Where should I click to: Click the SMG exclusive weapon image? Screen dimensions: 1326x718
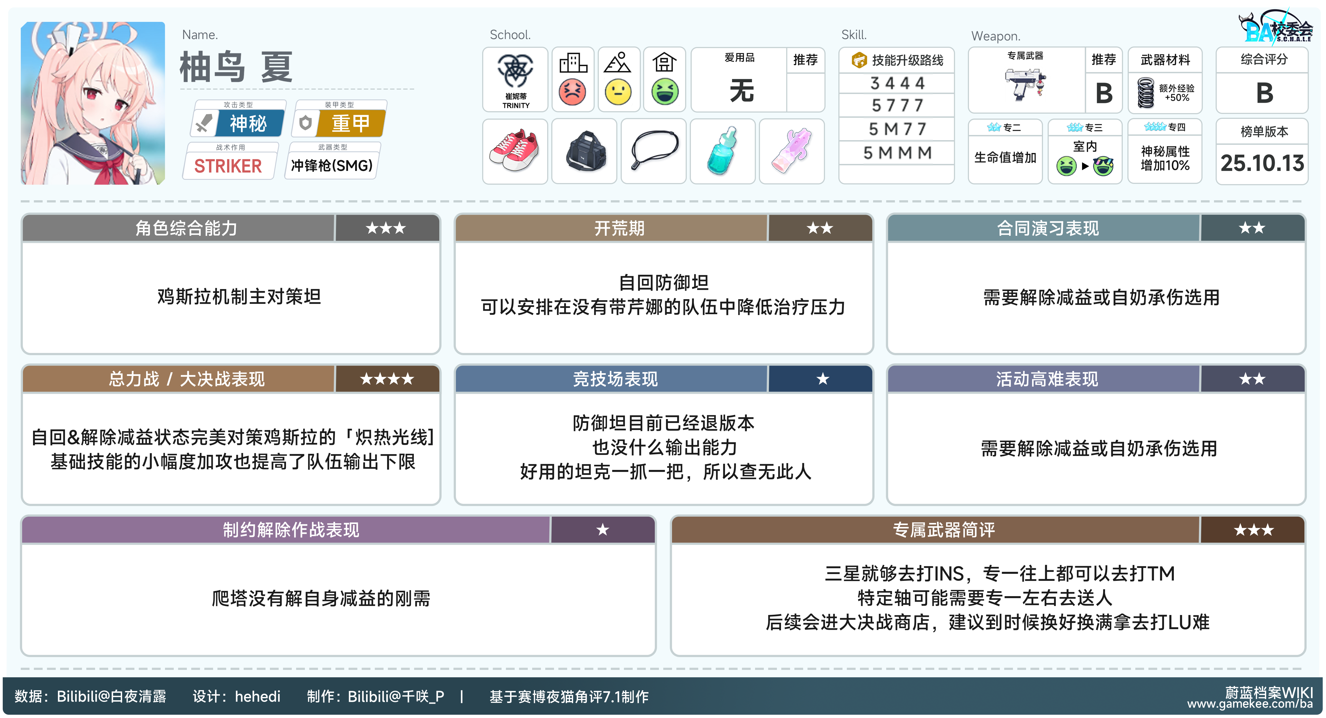(x=1025, y=86)
